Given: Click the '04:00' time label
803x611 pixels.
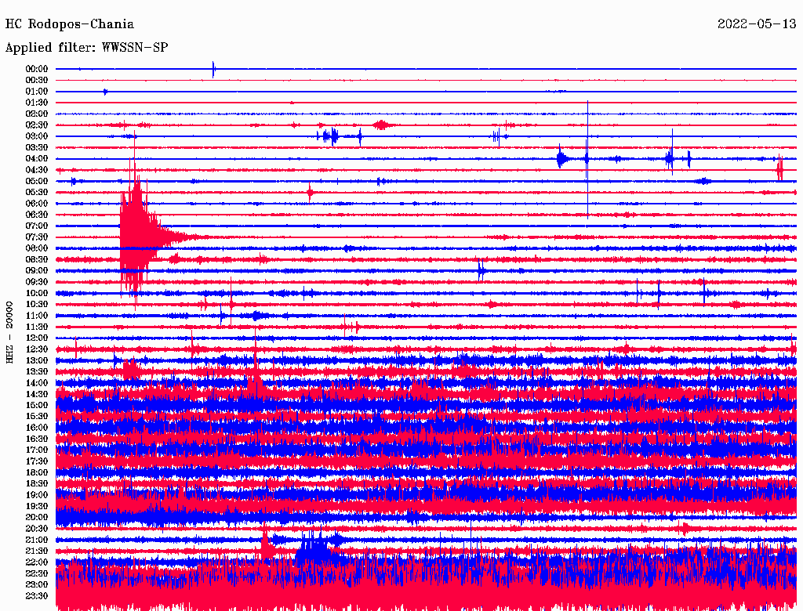Looking at the screenshot, I should (x=37, y=159).
